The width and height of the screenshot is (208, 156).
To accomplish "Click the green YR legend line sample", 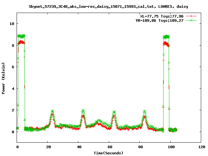I will pyautogui.click(x=191, y=20).
